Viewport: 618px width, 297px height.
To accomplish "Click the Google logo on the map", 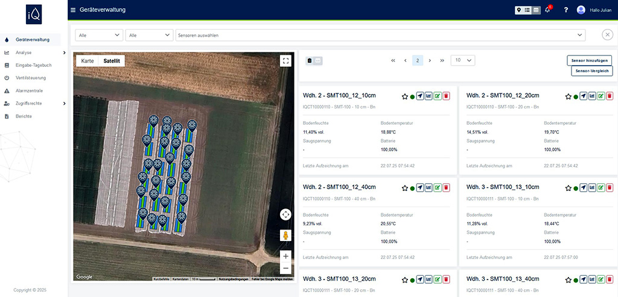I will (84, 277).
